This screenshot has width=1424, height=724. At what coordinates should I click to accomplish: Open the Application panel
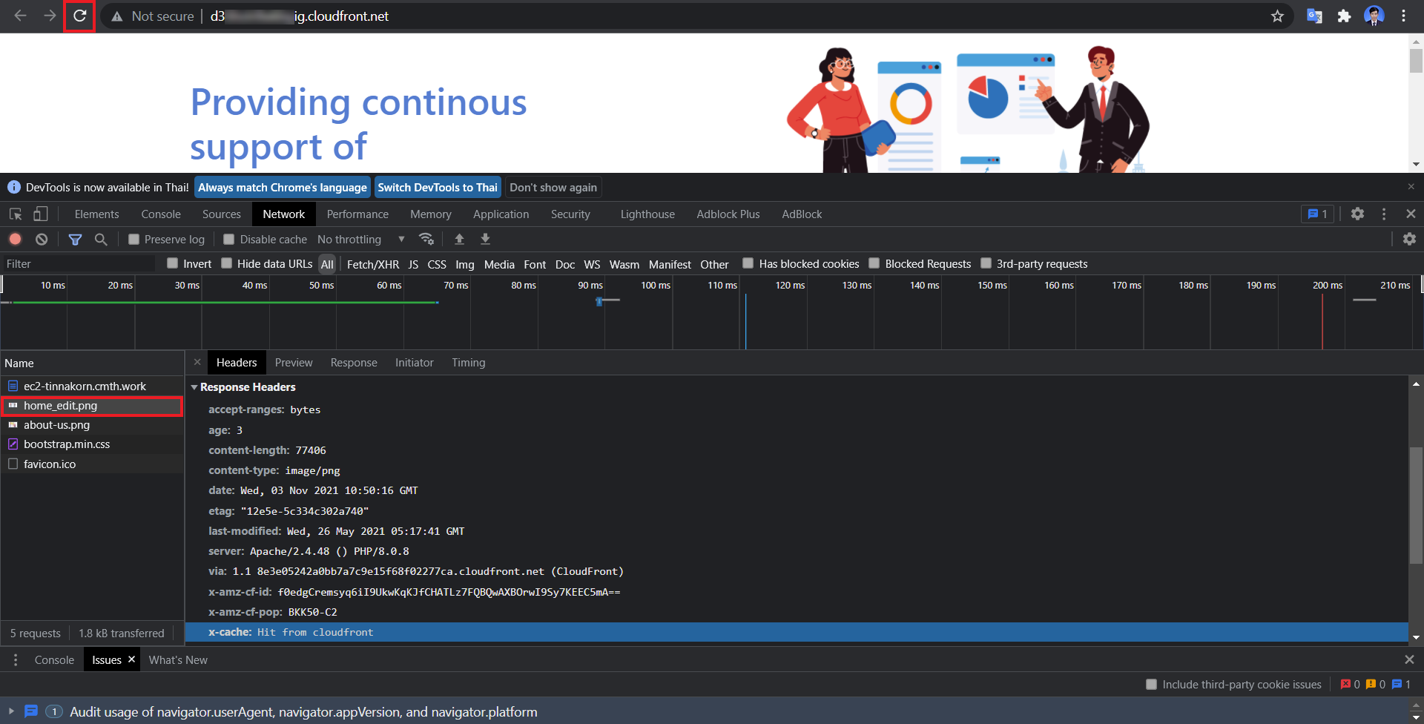tap(501, 214)
